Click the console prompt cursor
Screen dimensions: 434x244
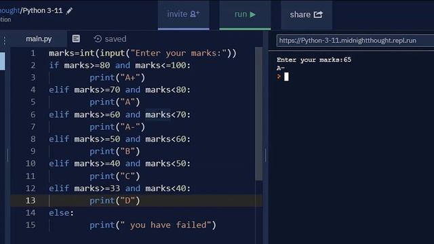click(286, 77)
